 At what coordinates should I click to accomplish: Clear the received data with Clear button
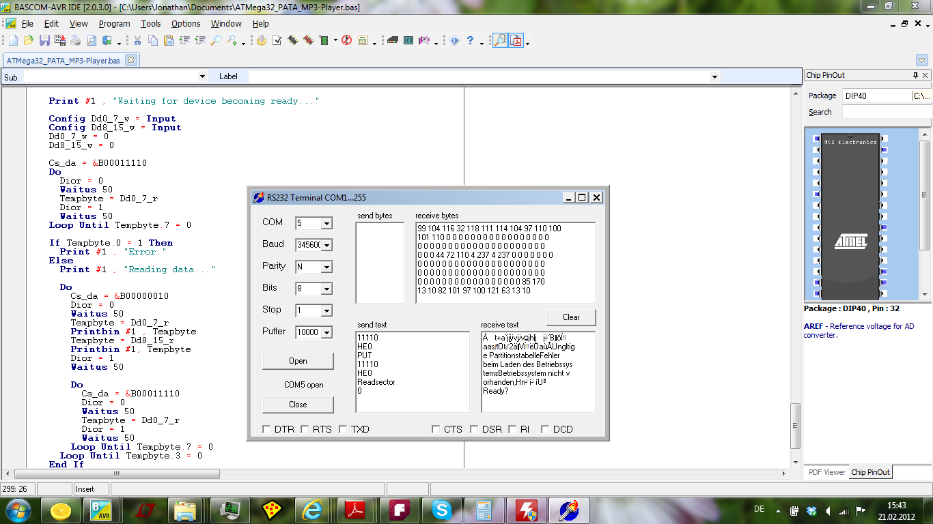pos(571,317)
